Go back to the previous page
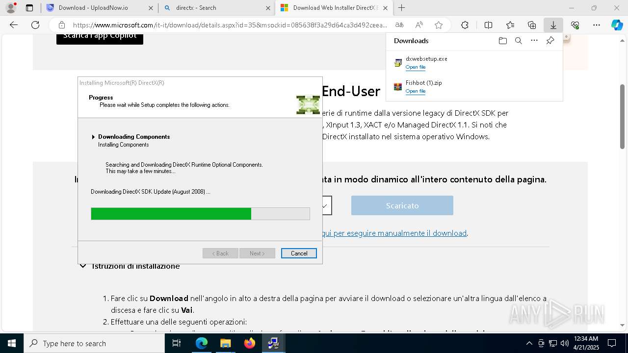The height and width of the screenshot is (353, 628). pyautogui.click(x=14, y=25)
